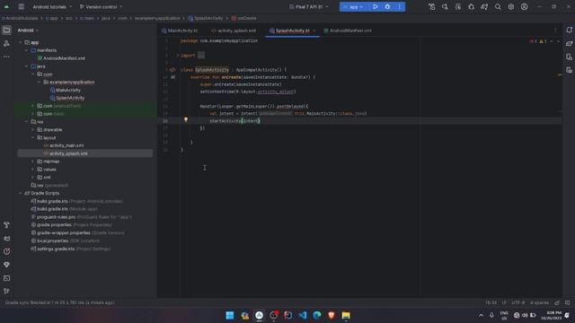This screenshot has height=323, width=575.
Task: Open the editor tabs options menu
Action: pos(555,31)
